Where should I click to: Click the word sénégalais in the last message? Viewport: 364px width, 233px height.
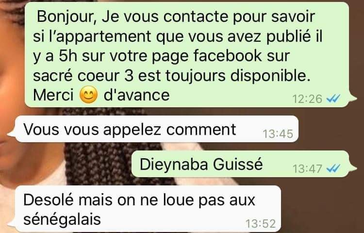coord(62,219)
